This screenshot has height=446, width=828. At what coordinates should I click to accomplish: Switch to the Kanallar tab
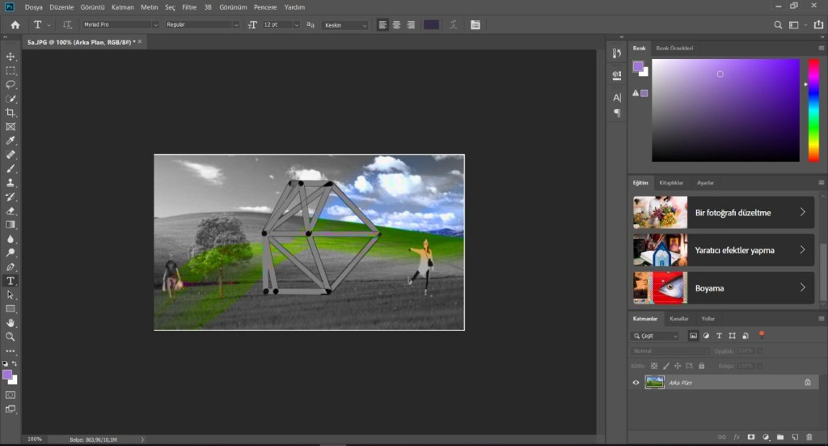[x=679, y=319]
